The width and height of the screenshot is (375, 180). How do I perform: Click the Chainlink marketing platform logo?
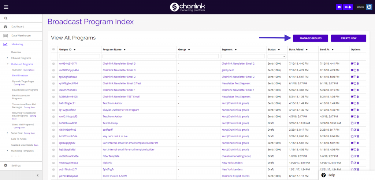click(x=187, y=7)
